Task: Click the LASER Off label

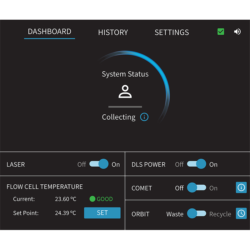Action: pyautogui.click(x=82, y=164)
